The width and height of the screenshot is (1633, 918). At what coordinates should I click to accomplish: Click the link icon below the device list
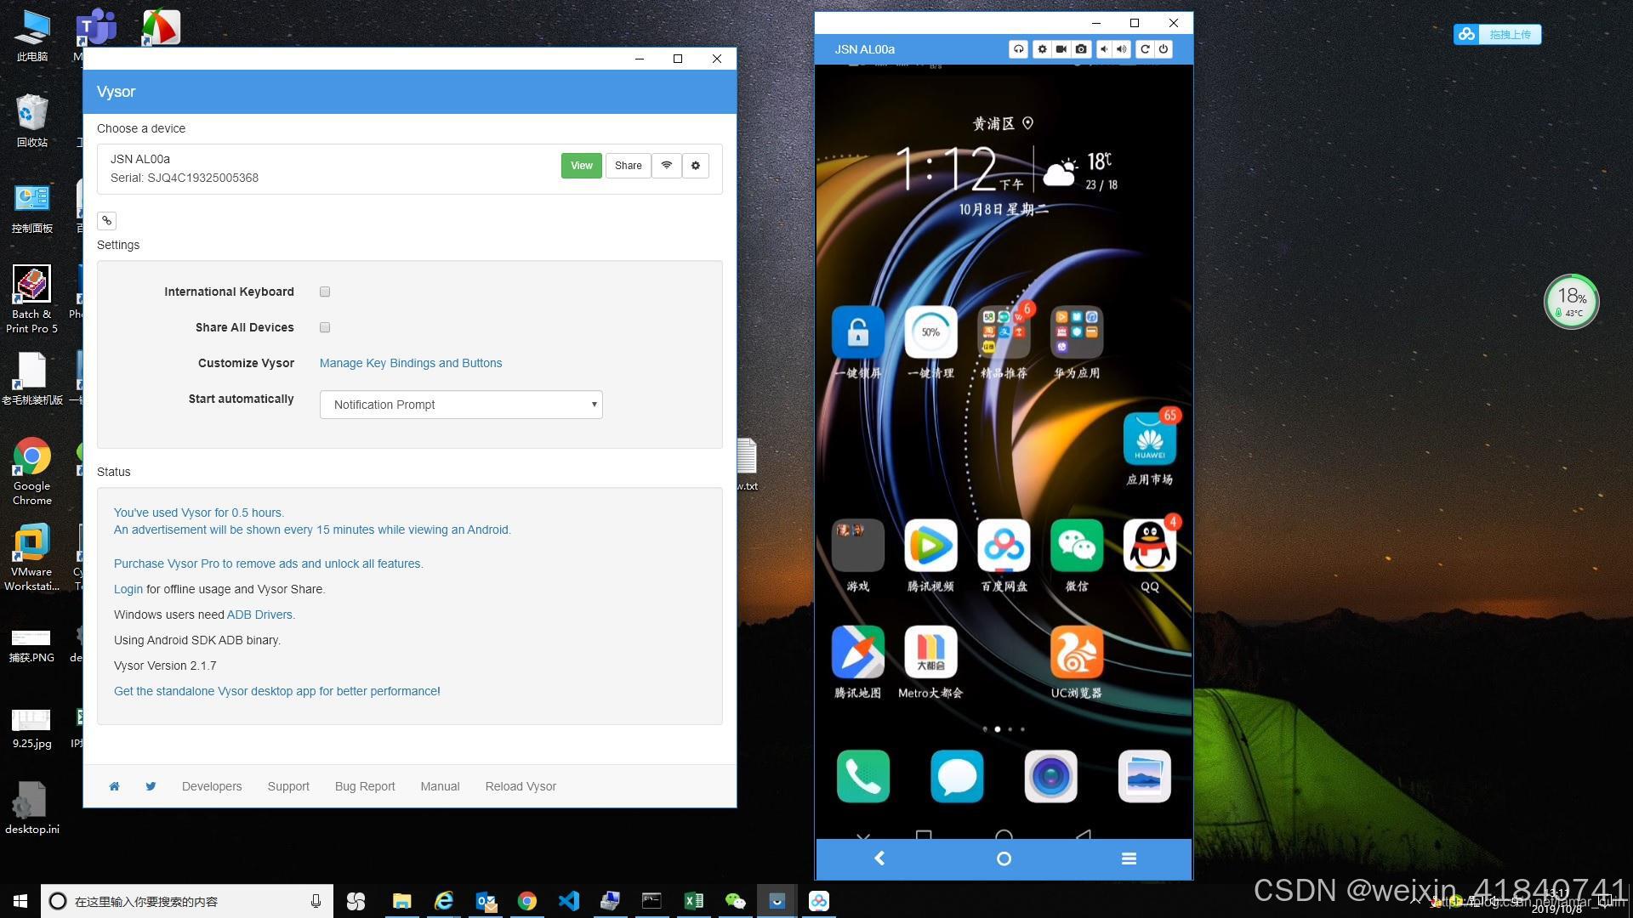(x=106, y=221)
